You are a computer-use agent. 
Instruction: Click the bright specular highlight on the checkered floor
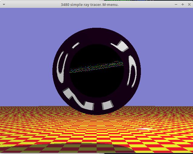[x=145, y=129]
